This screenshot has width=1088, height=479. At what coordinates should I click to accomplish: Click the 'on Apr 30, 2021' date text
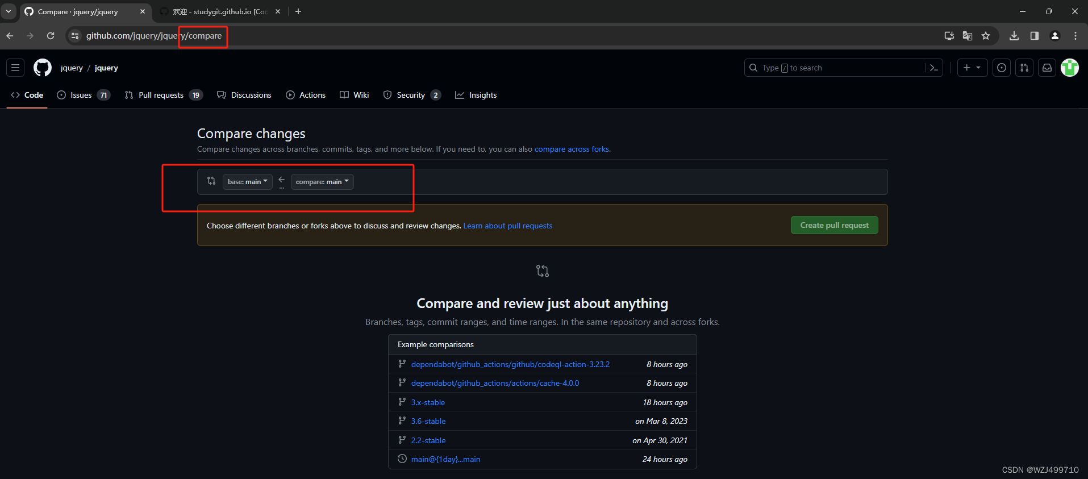pos(660,440)
